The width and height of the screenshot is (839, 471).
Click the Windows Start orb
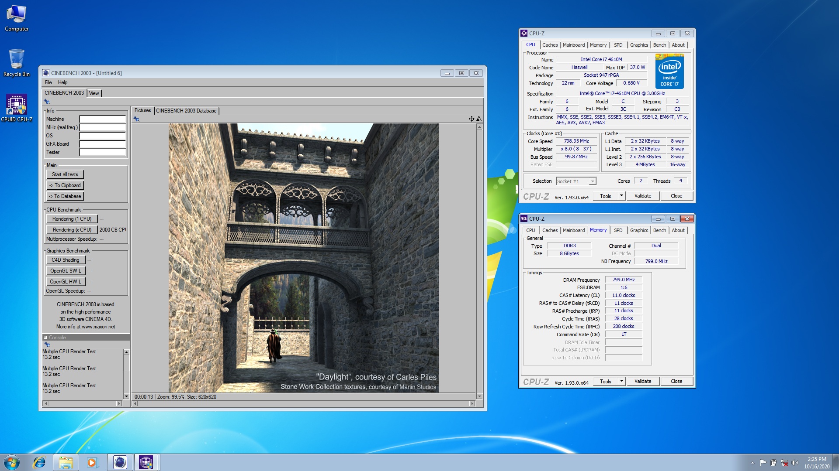pyautogui.click(x=12, y=462)
